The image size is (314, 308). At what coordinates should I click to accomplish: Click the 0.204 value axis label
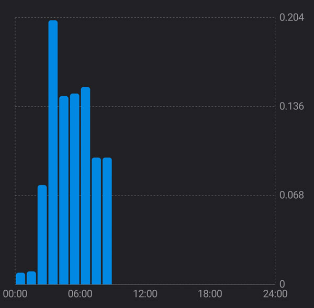[x=291, y=18]
